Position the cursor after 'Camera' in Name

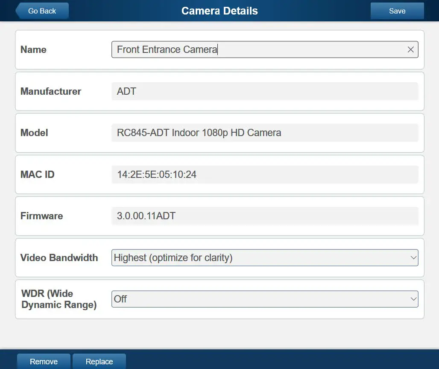[217, 49]
